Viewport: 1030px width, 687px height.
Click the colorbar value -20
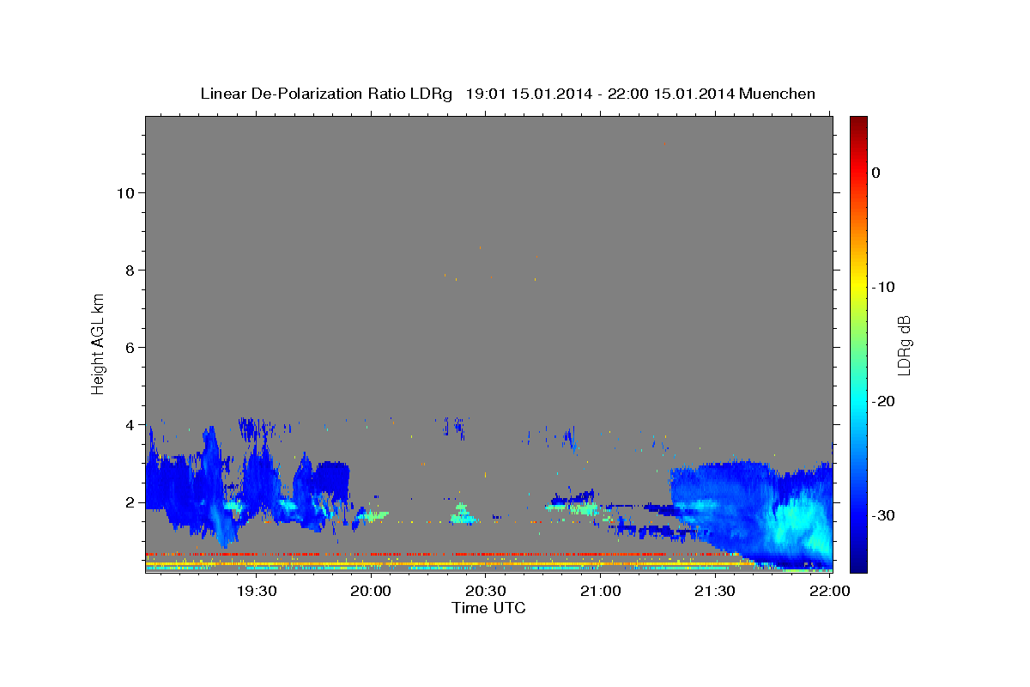point(884,401)
